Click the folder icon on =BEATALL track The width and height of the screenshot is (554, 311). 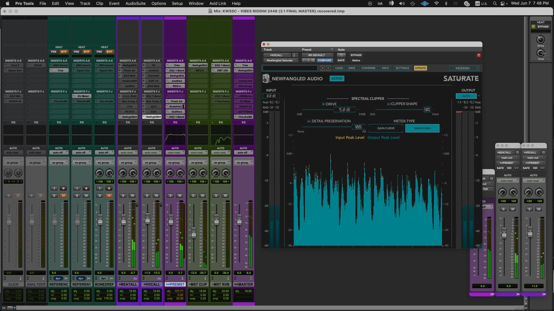[135, 278]
